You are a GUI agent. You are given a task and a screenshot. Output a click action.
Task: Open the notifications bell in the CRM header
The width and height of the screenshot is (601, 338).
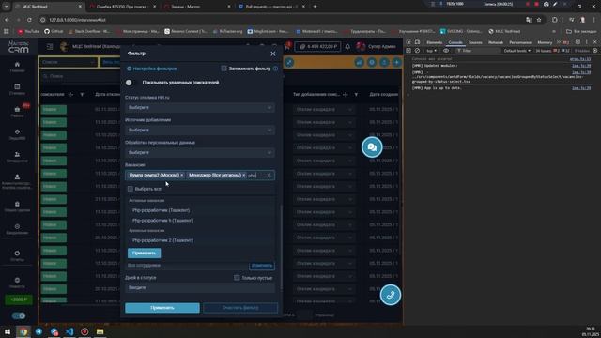[x=347, y=46]
